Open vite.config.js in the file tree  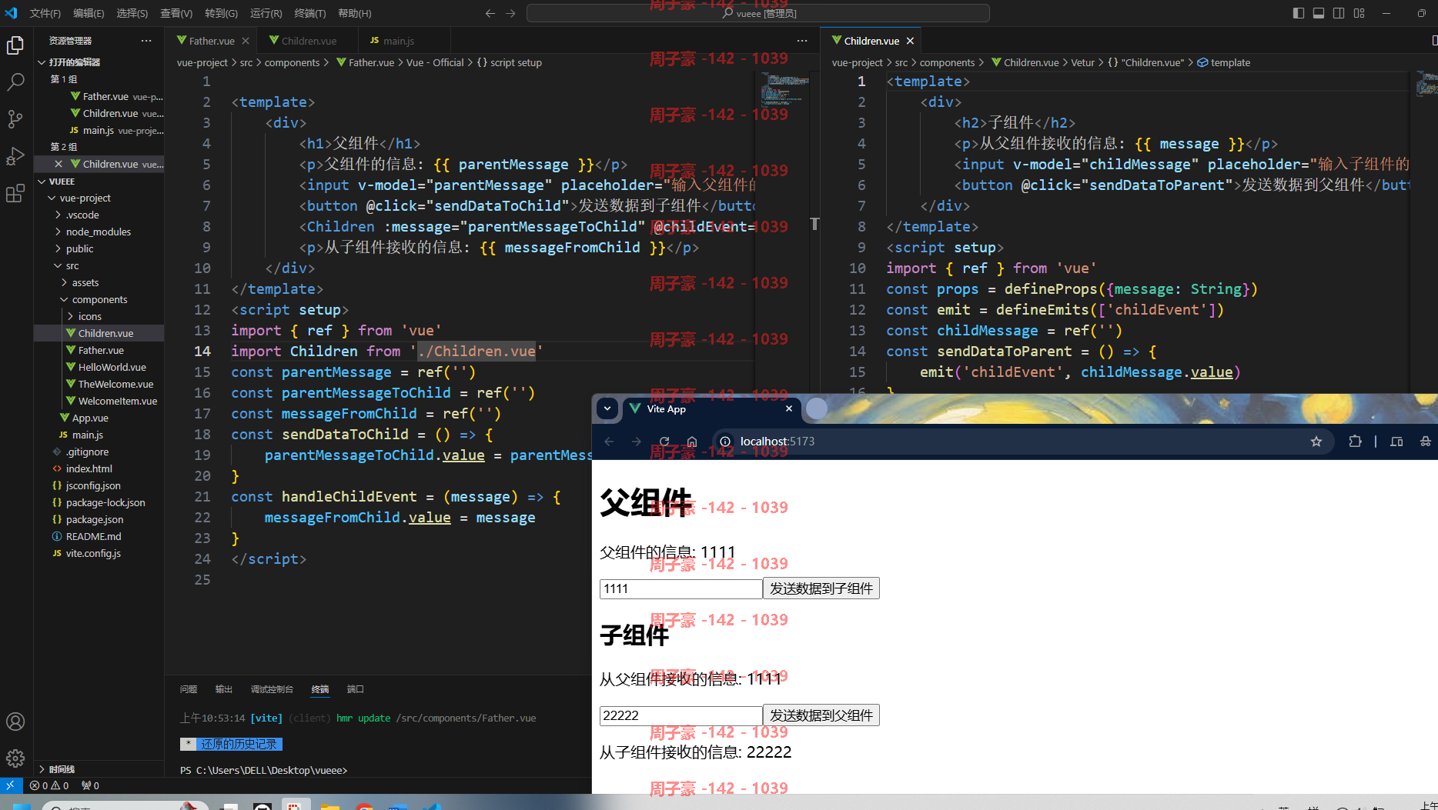(x=99, y=553)
